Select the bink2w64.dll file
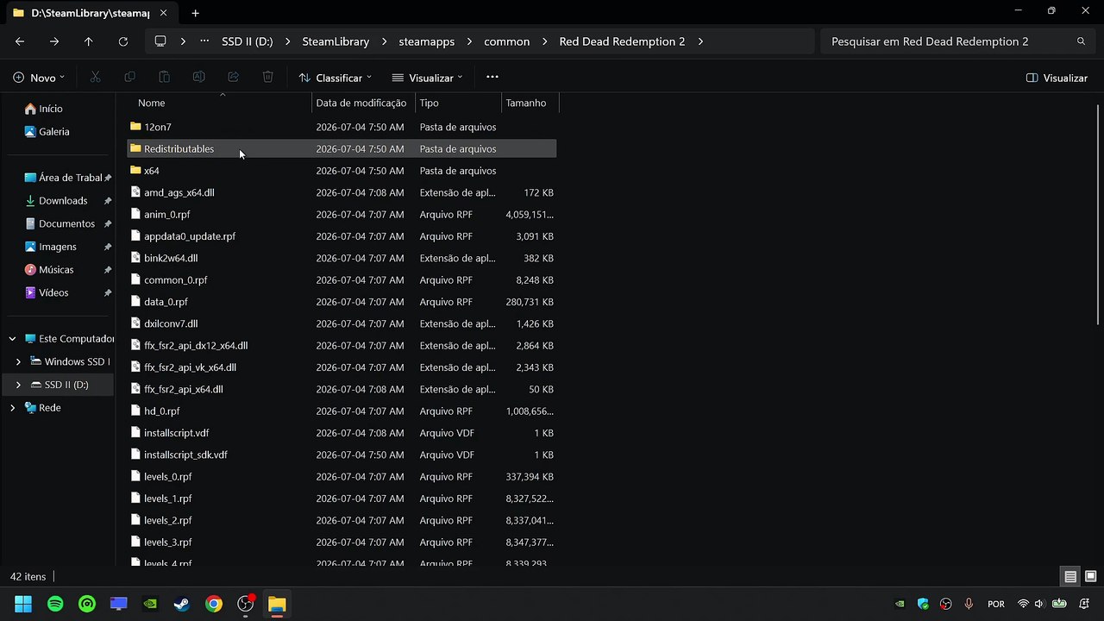This screenshot has width=1104, height=621. [x=342, y=258]
